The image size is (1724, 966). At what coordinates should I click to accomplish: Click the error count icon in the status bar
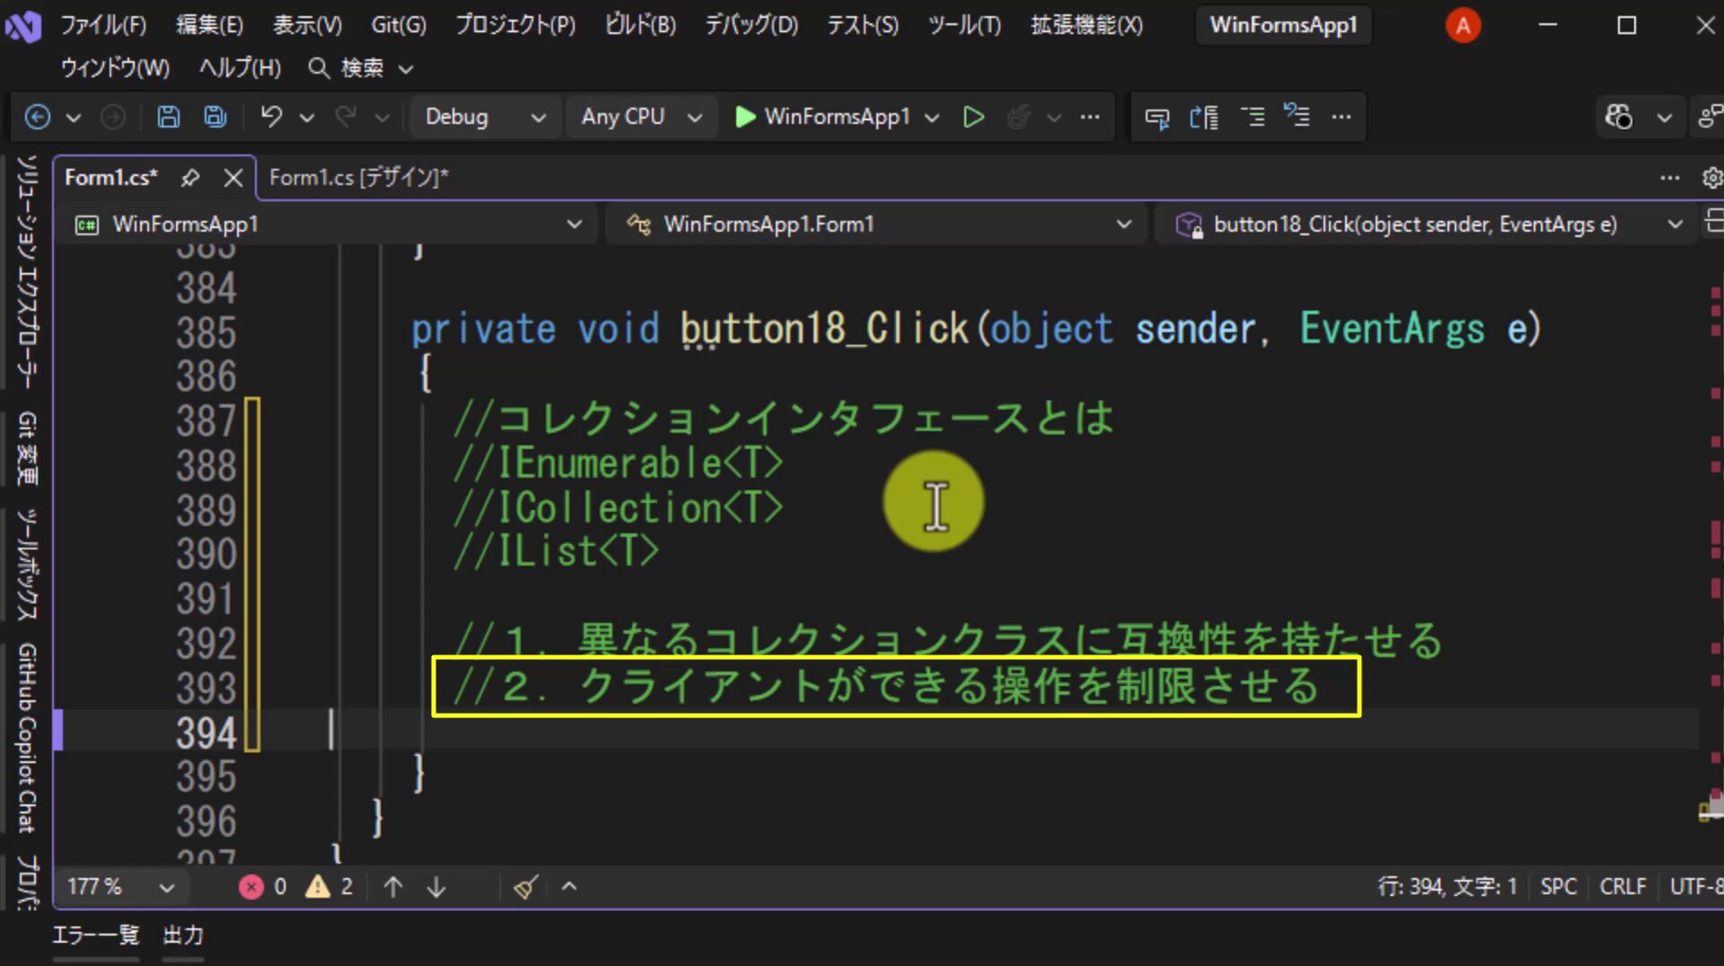[251, 887]
